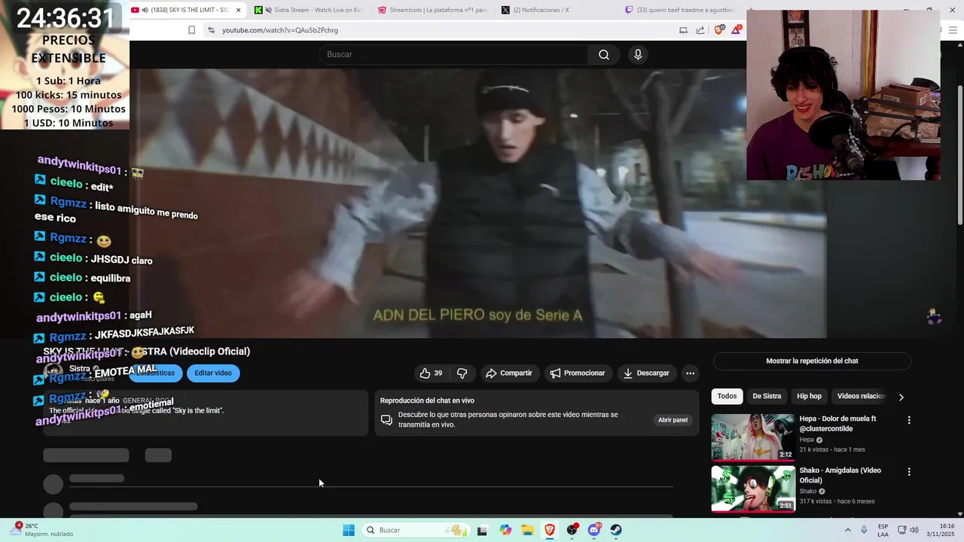Open Brave Rewards triangle icon
Screen dimensions: 964x542
pyautogui.click(x=736, y=30)
